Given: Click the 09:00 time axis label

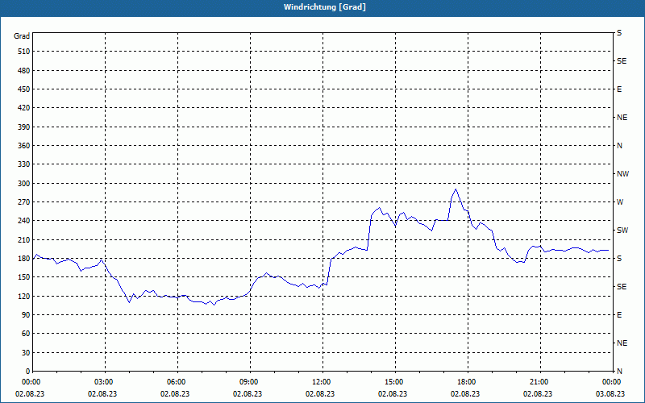Looking at the screenshot, I should tap(249, 382).
